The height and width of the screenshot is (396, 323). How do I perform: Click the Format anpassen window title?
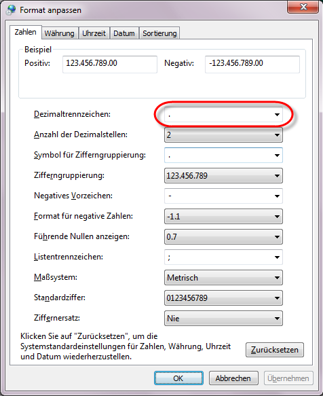point(50,10)
